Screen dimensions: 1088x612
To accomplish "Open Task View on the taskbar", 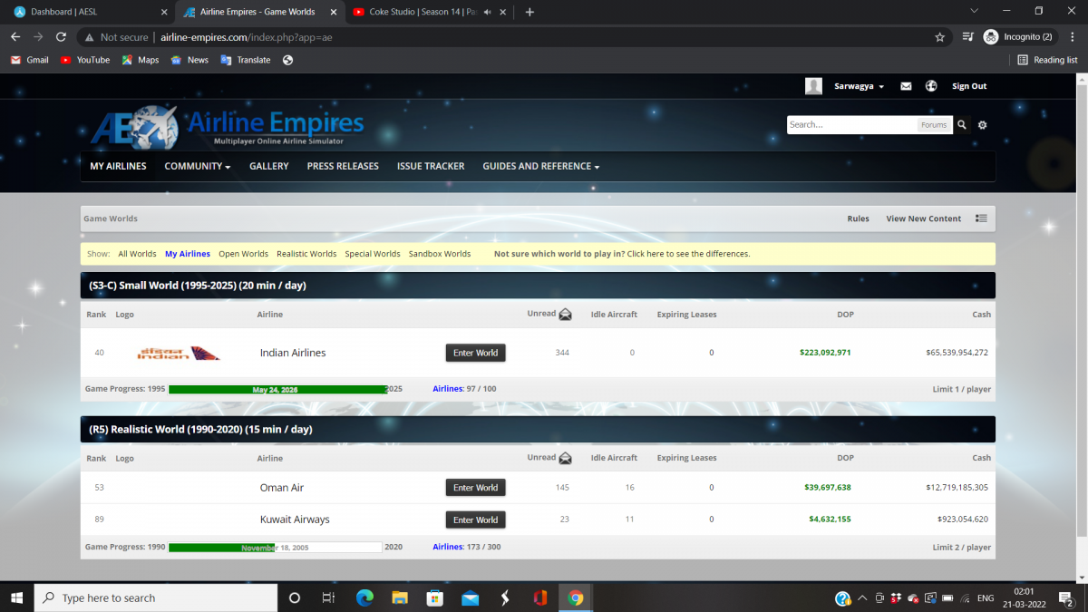I will [329, 598].
